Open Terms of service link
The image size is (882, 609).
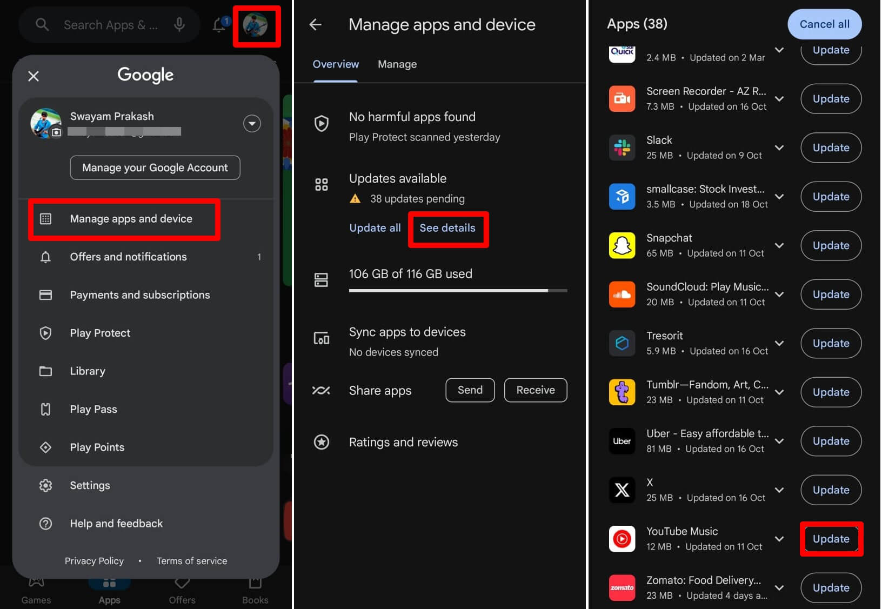pos(192,561)
